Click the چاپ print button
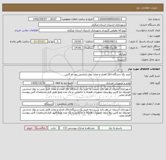166x160 pixels. tap(53, 128)
